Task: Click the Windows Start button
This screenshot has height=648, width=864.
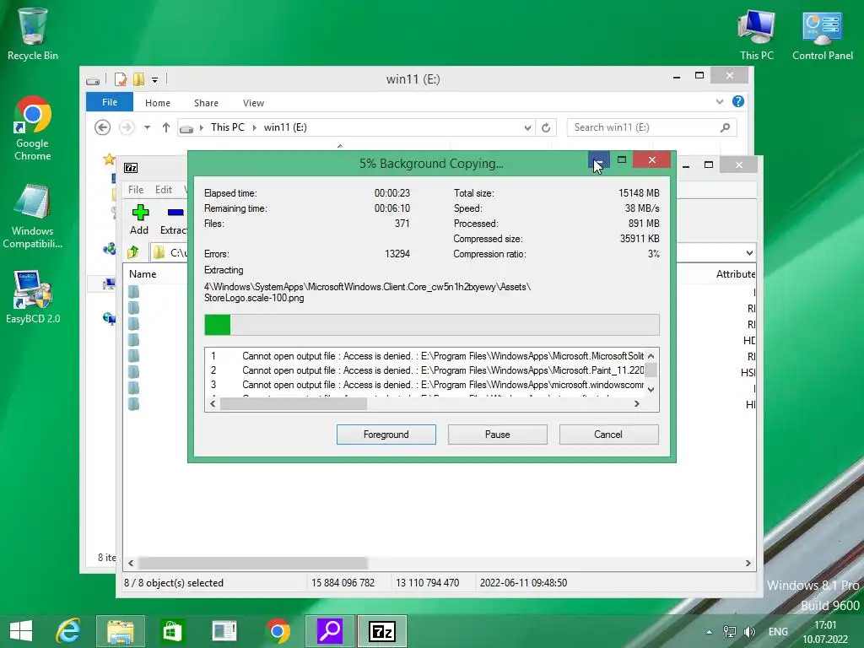Action: [21, 631]
